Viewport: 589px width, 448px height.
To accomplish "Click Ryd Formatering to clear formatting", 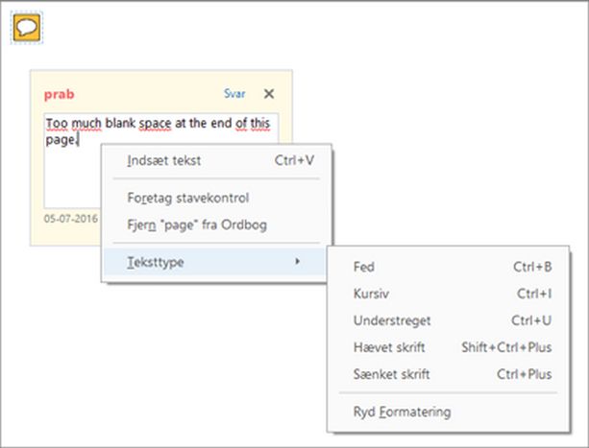I will 402,412.
